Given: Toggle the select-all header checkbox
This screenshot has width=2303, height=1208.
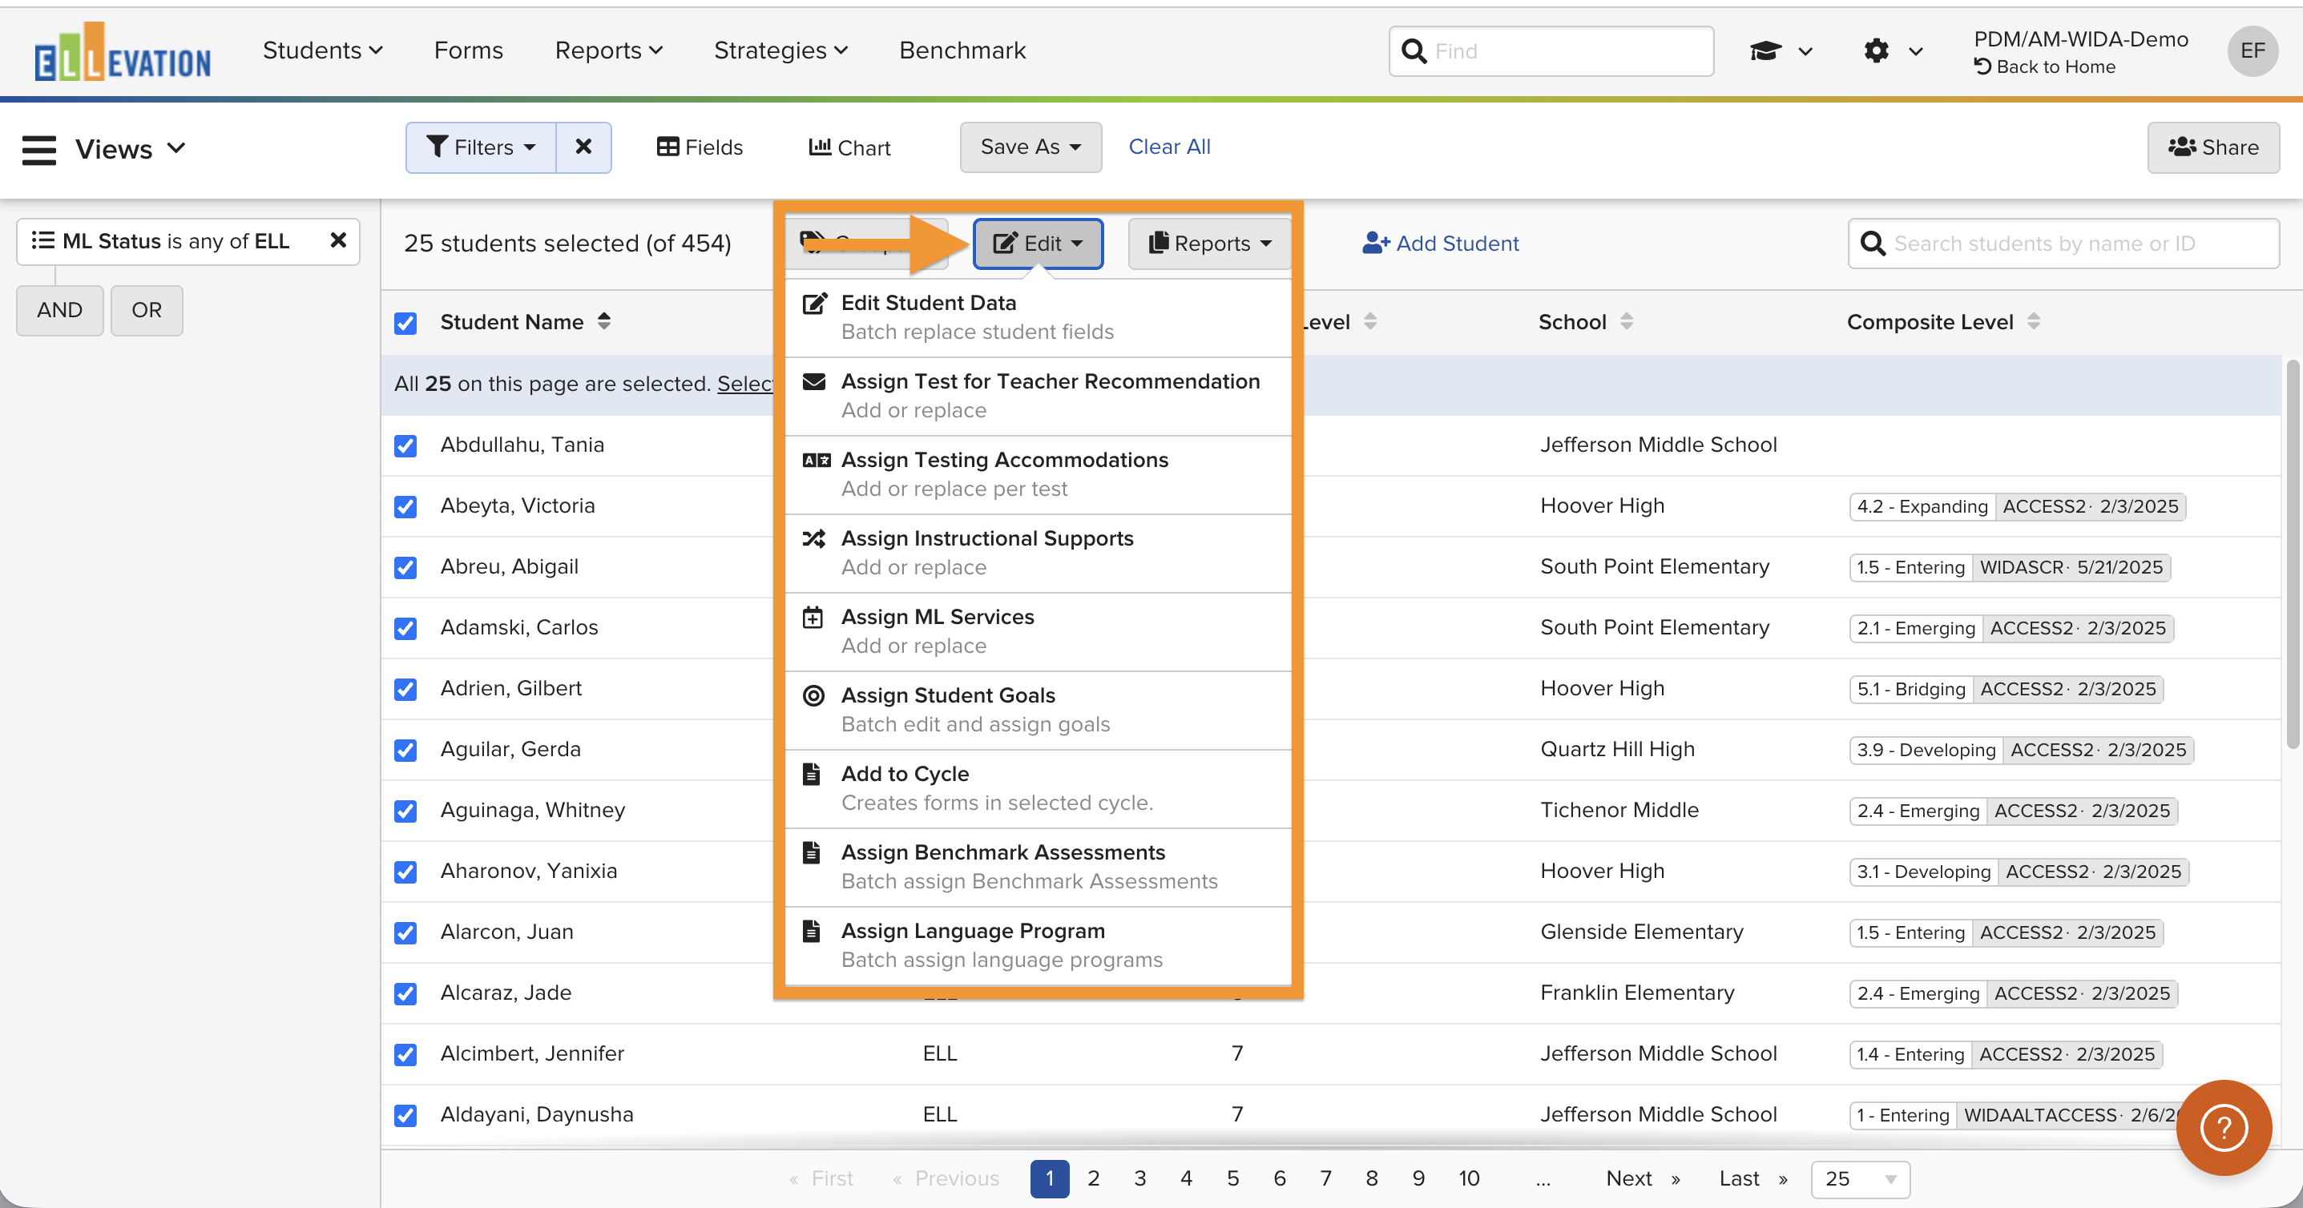Looking at the screenshot, I should [406, 323].
